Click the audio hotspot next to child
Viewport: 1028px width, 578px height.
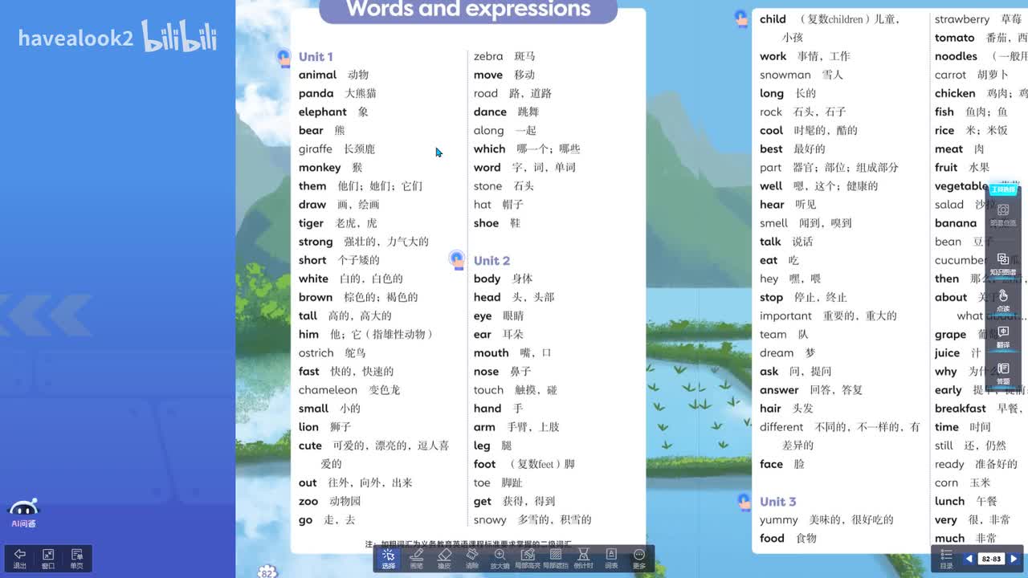coord(741,18)
